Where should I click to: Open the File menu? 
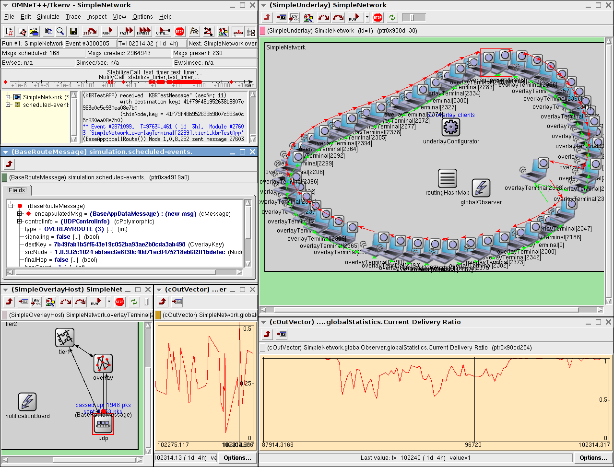click(9, 17)
